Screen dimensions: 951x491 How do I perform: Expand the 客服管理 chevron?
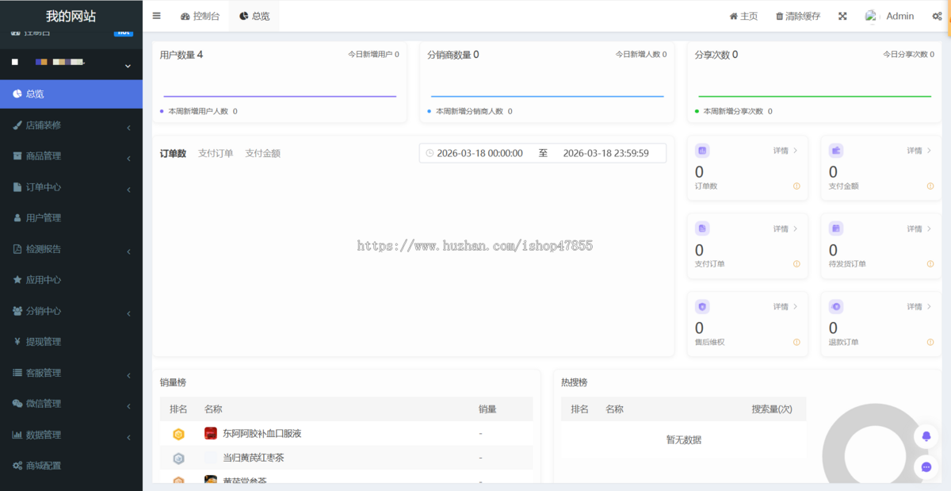(x=128, y=375)
